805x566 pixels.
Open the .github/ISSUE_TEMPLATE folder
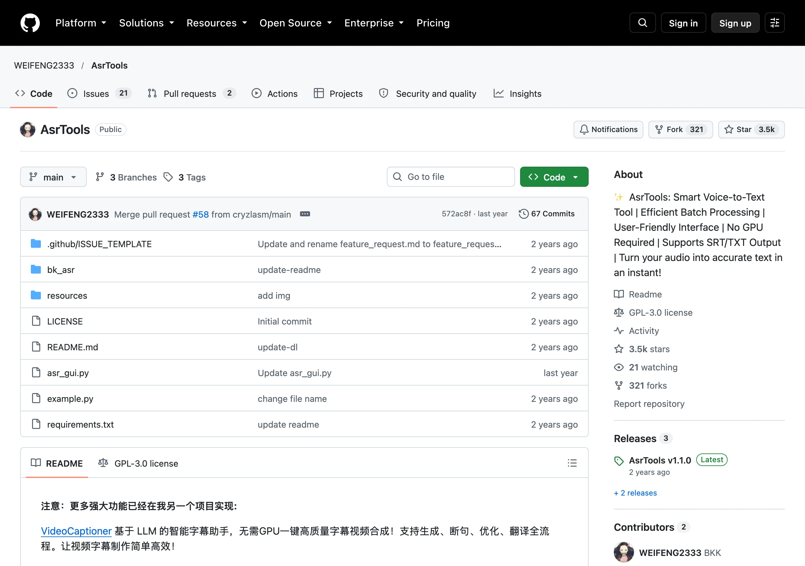click(99, 244)
